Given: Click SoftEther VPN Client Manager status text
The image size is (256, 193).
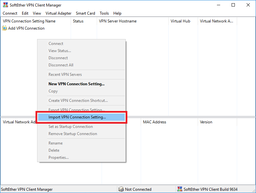Looking at the screenshot, I should (x=27, y=189).
